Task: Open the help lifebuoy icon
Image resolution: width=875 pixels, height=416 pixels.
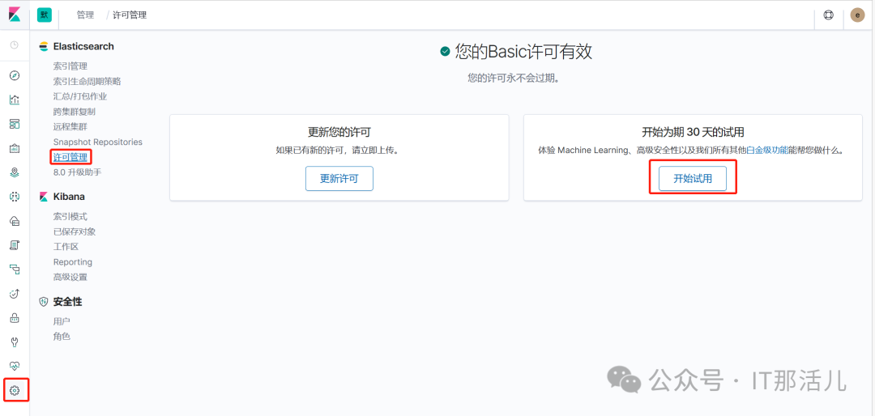Action: [x=828, y=15]
